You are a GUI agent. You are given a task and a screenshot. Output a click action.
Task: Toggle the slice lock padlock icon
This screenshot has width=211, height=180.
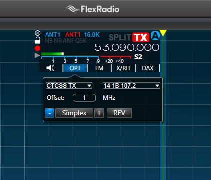pos(37,40)
